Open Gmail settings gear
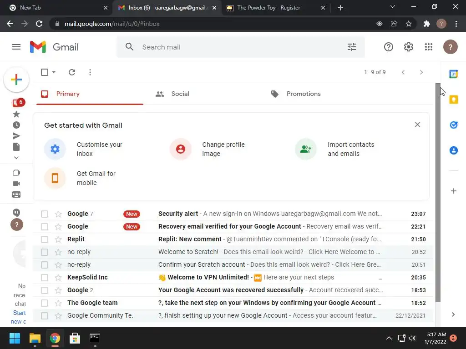The image size is (466, 349). click(408, 47)
